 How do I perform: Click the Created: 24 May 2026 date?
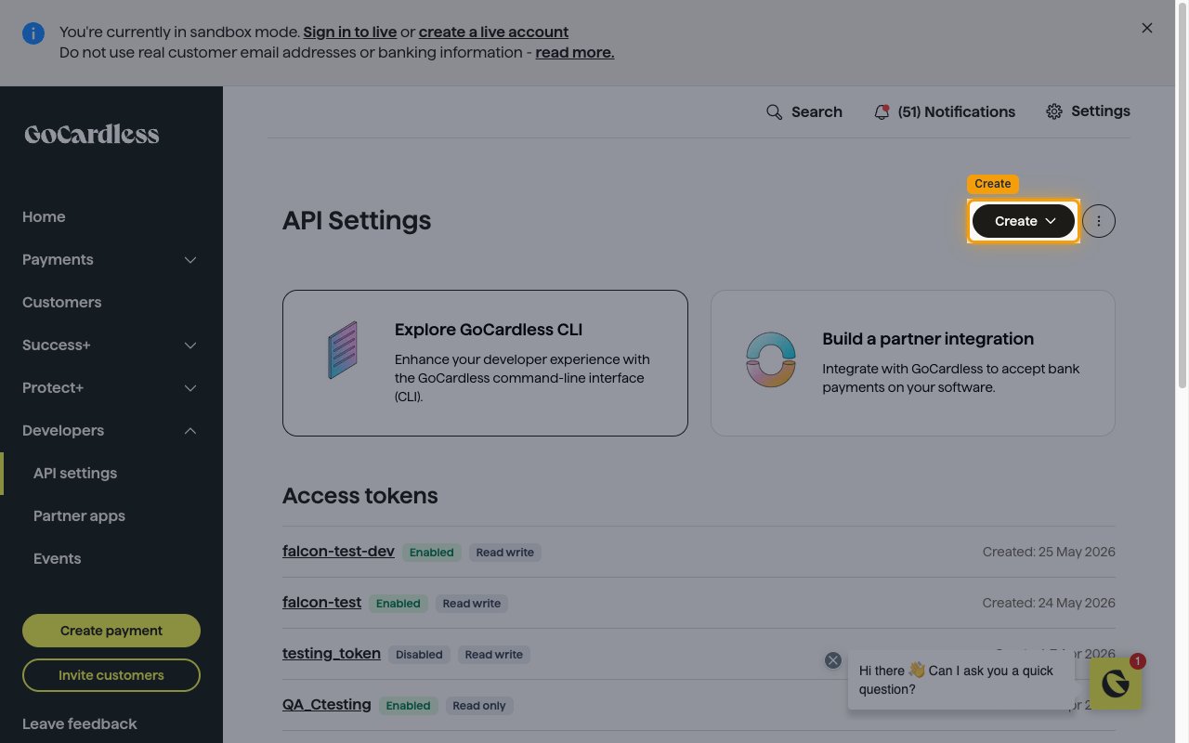tap(1049, 603)
